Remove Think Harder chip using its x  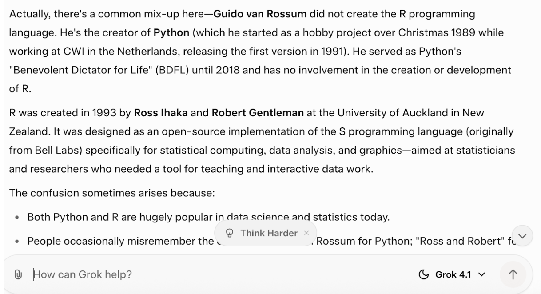pos(306,233)
